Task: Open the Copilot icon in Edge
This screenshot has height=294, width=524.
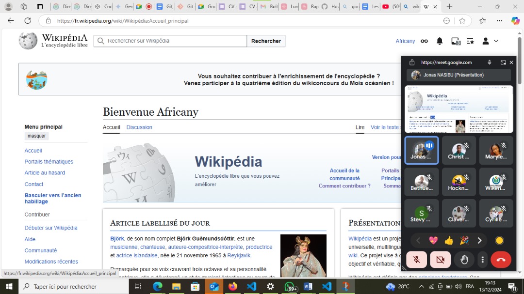Action: click(x=515, y=21)
